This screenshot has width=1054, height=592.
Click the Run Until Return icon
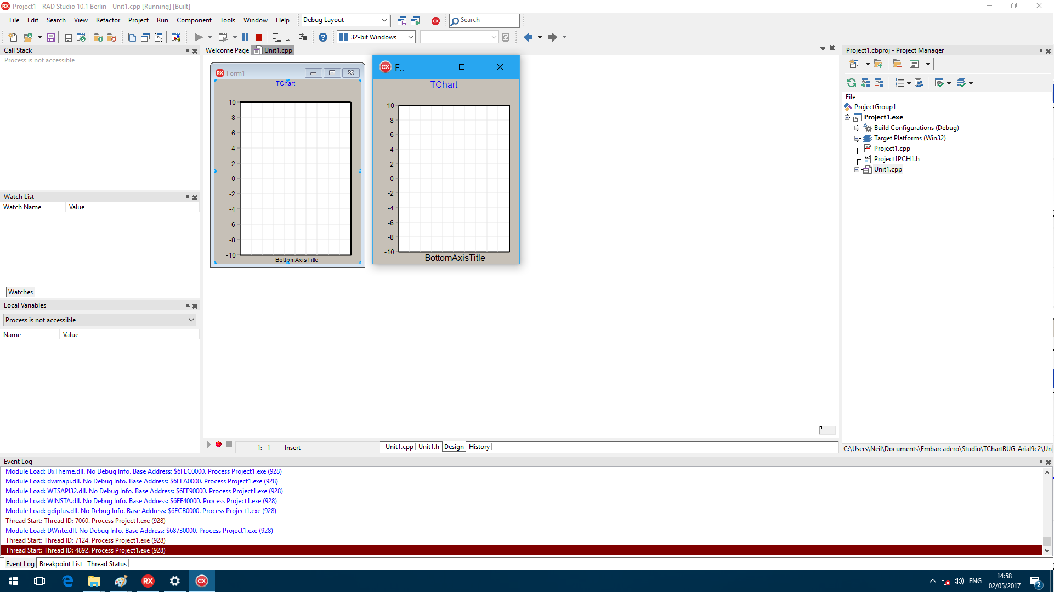303,37
